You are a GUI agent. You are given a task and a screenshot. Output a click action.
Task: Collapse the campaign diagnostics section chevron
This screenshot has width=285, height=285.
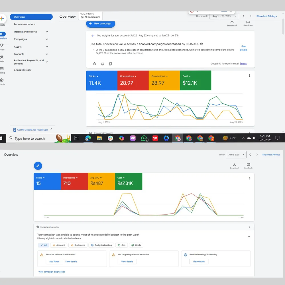pos(249,237)
